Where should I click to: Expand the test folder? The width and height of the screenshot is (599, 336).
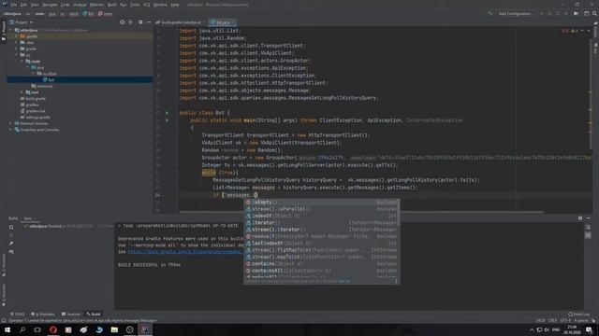22,92
